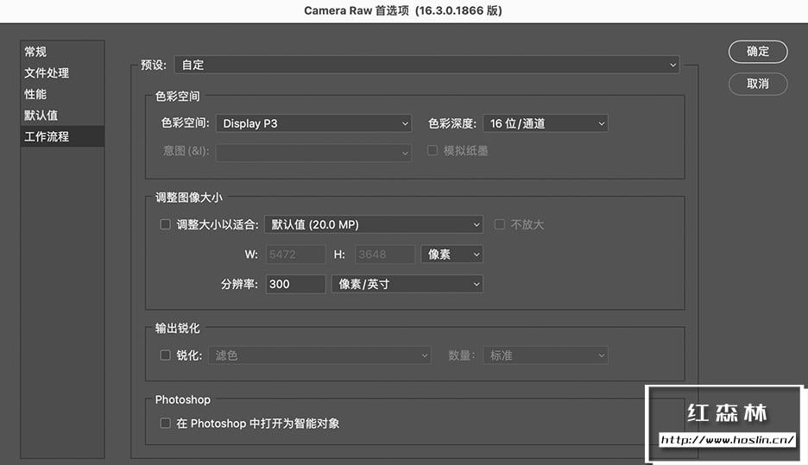Expand the 预设 preset dropdown
The width and height of the screenshot is (808, 465).
point(426,65)
